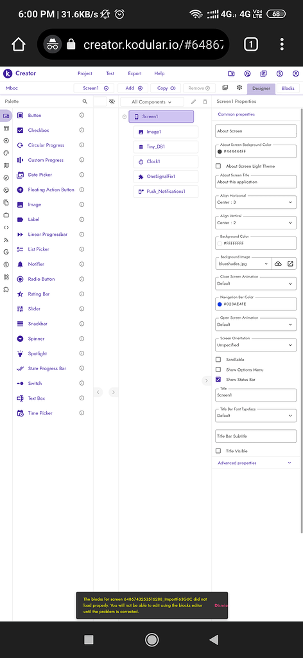
Task: Open the Layout category in sidebar
Action: (6, 128)
